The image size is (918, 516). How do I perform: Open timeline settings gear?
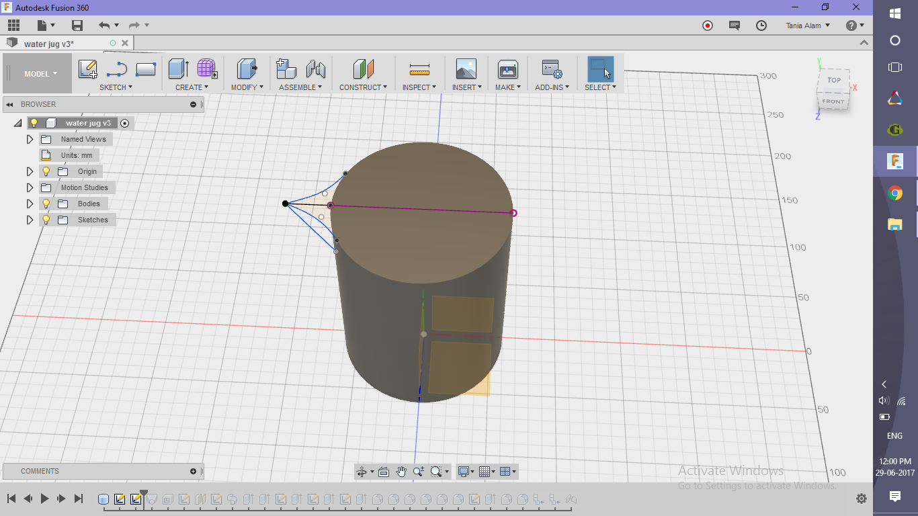coord(862,499)
